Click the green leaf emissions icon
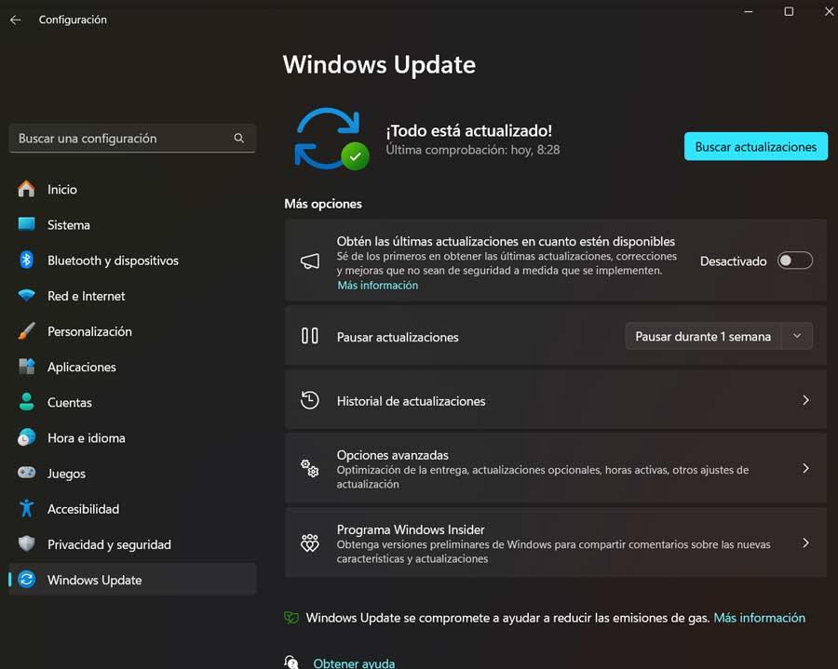Screen dimensions: 838x669 point(291,618)
